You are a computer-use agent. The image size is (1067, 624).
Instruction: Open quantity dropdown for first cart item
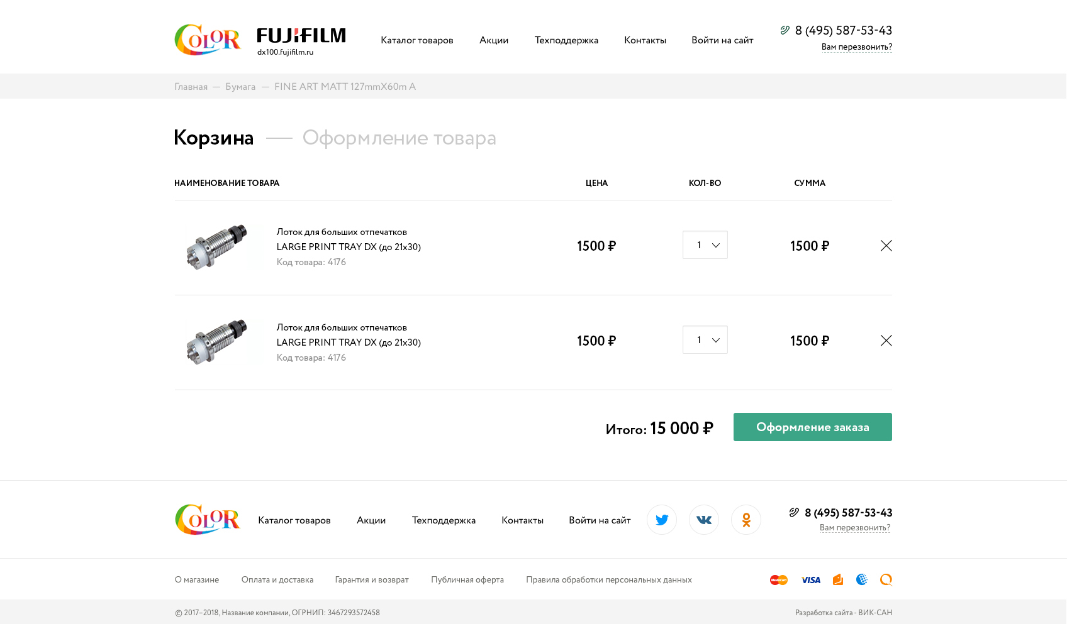tap(705, 245)
